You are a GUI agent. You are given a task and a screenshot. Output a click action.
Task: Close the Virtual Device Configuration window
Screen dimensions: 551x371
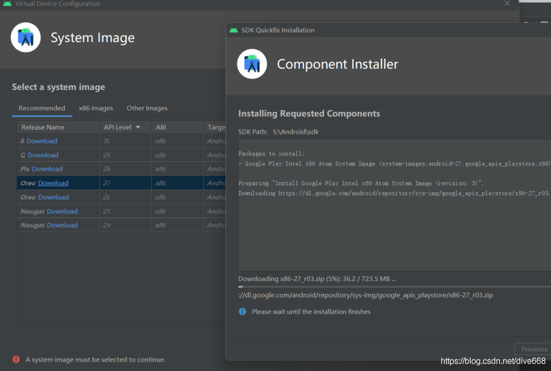pos(507,4)
